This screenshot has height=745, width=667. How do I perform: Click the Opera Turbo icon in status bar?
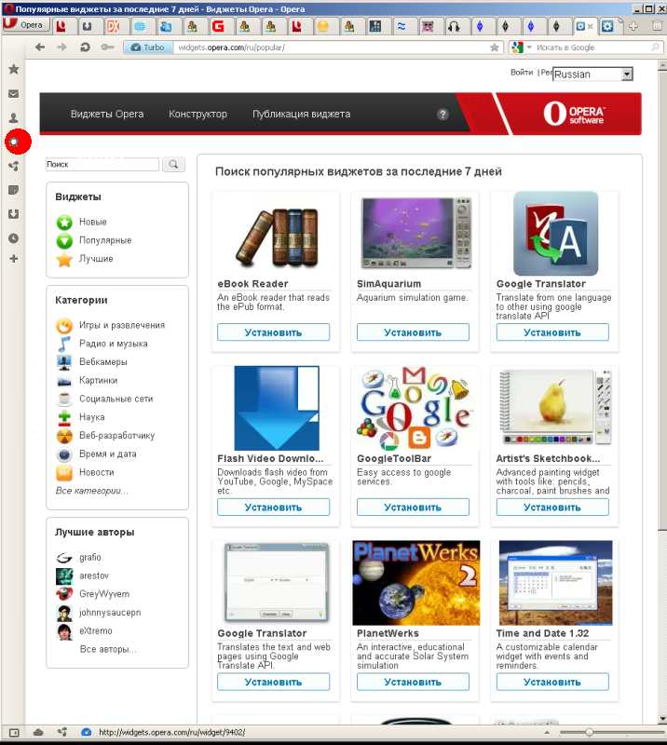86,732
